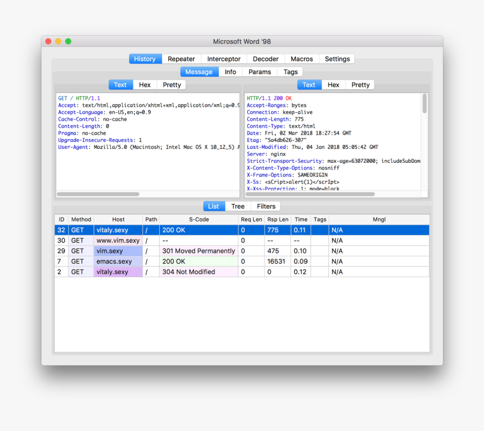
Task: Sort history by the Host column
Action: pos(118,219)
